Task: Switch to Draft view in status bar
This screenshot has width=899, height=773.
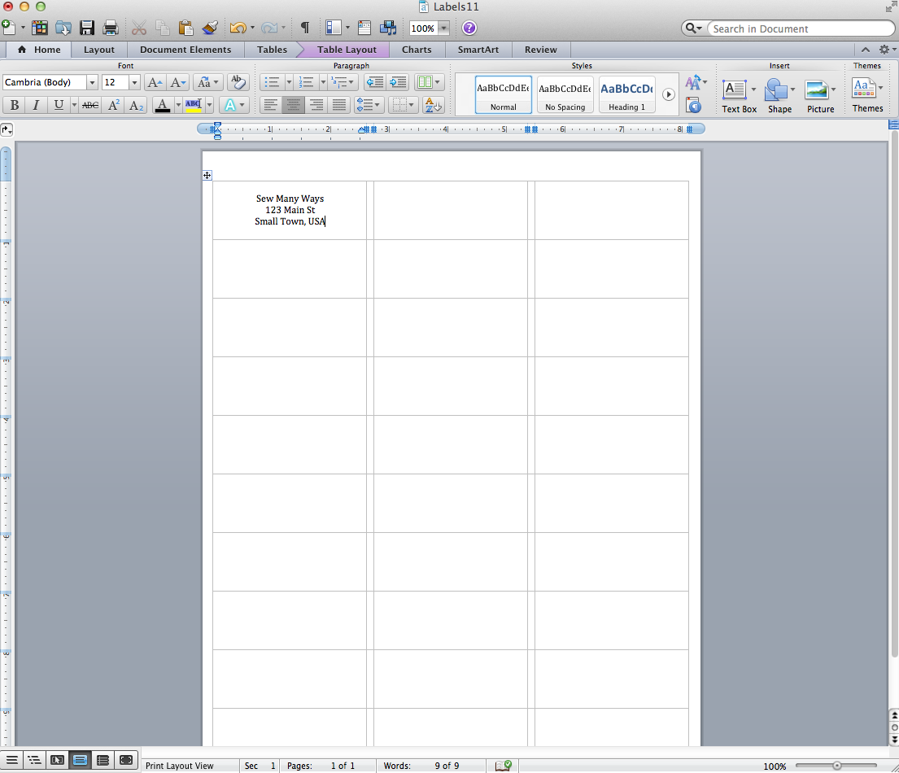Action: [x=11, y=760]
